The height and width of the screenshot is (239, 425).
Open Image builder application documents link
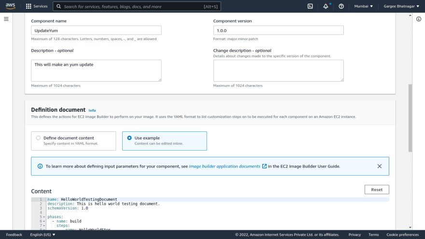(x=225, y=166)
